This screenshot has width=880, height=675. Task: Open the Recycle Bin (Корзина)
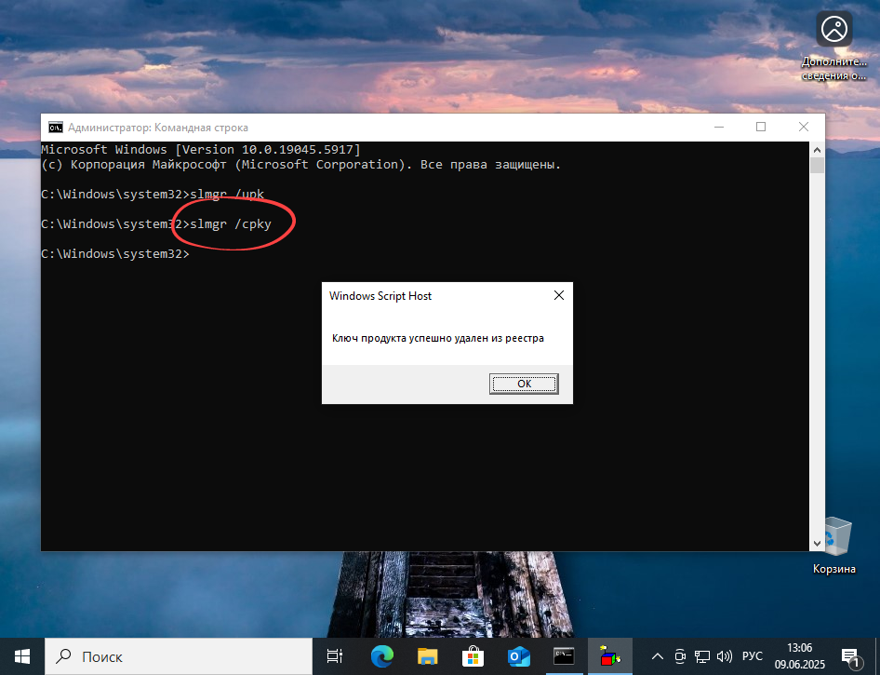pos(833,533)
